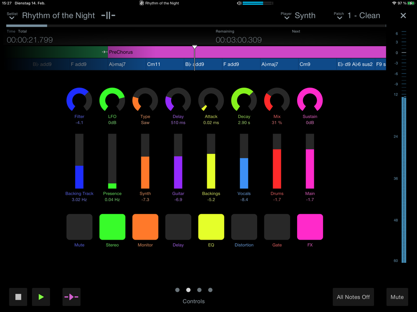
Task: Tap the pause icon beside the song title
Action: [x=108, y=15]
